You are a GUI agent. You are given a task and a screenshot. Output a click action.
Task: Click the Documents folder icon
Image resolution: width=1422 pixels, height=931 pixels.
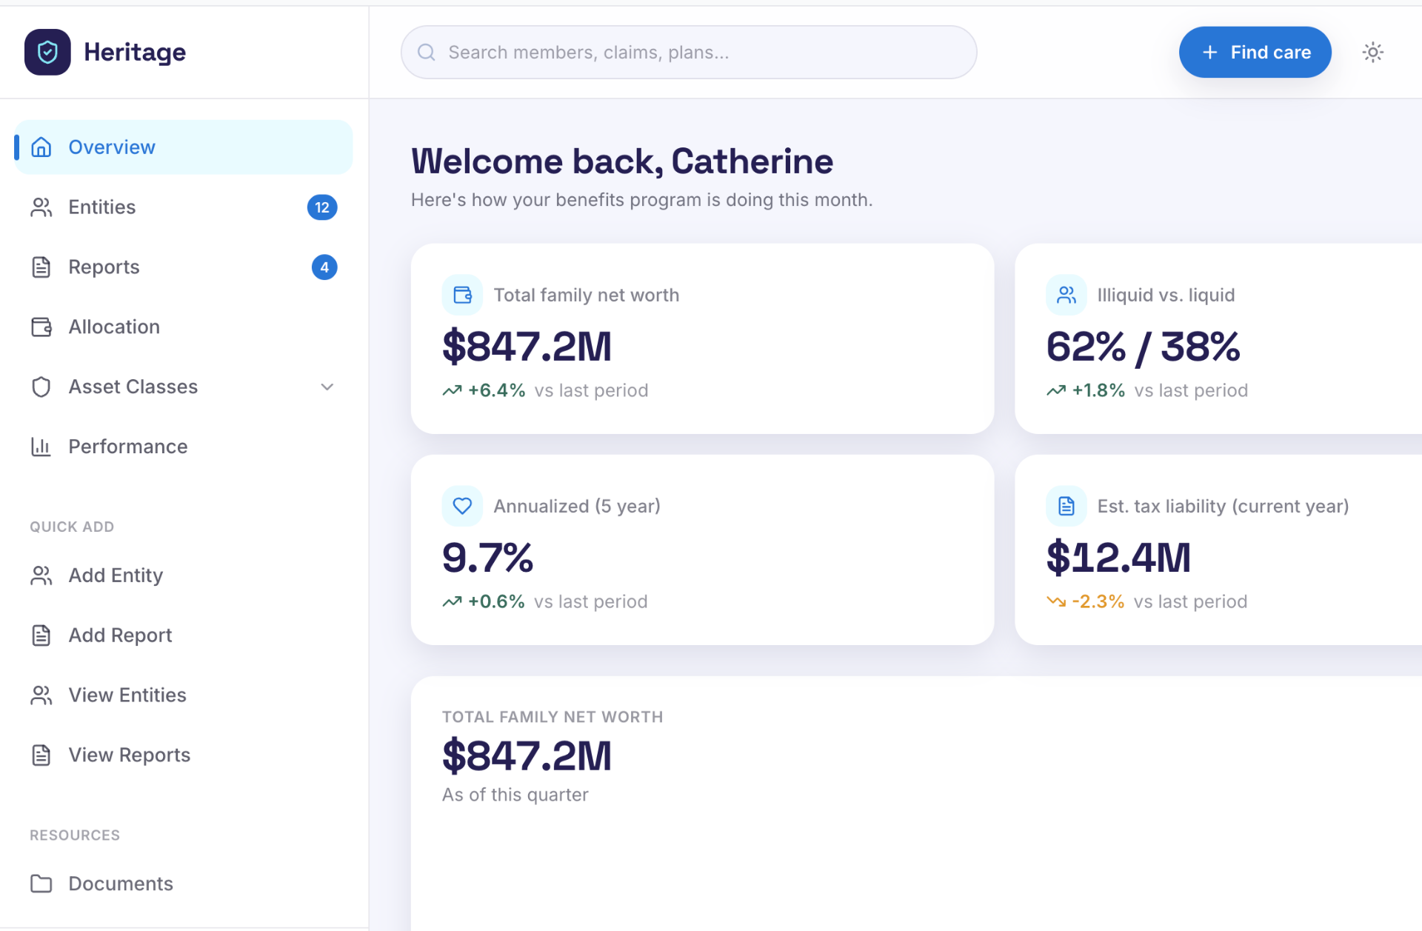(41, 884)
